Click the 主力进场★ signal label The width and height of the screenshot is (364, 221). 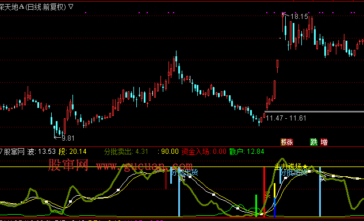tap(291, 166)
